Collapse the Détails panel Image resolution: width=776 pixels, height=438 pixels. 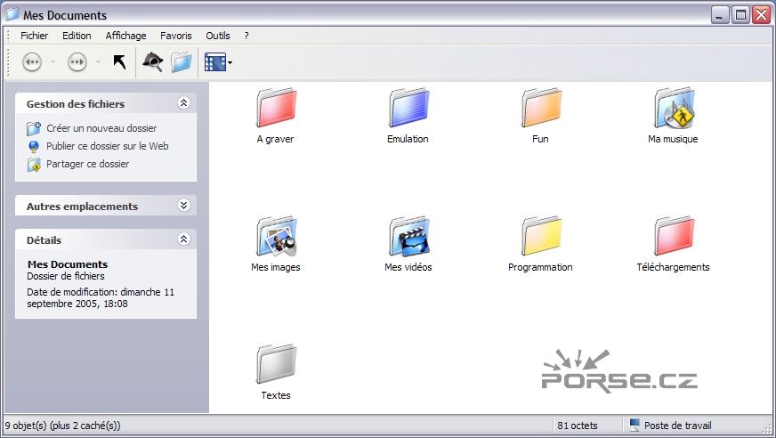(184, 239)
